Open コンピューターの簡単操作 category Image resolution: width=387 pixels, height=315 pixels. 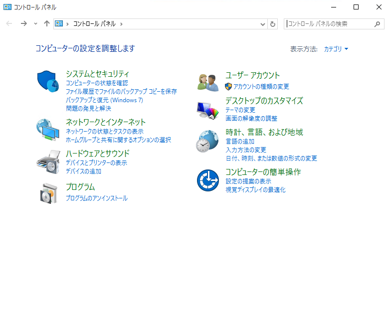pos(263,172)
